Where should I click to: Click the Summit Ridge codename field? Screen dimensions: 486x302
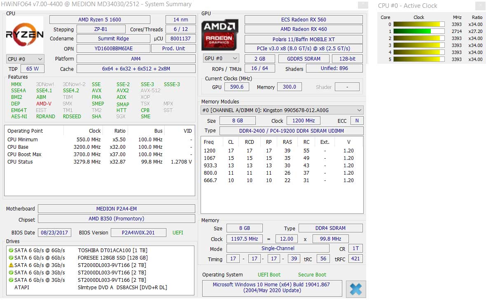pyautogui.click(x=113, y=38)
